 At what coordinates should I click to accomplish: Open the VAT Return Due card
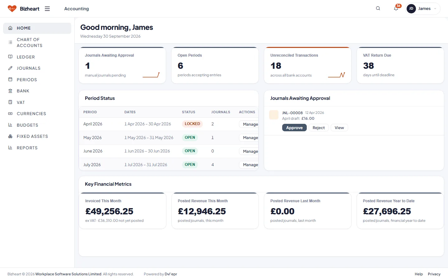click(400, 65)
